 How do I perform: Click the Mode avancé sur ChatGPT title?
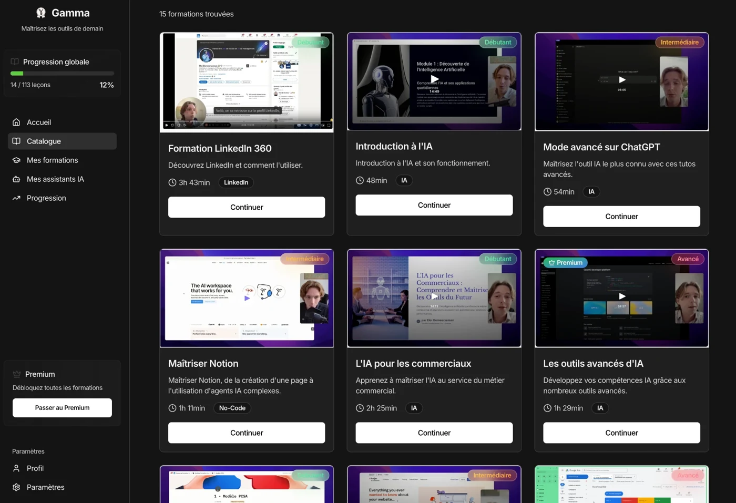pos(601,147)
